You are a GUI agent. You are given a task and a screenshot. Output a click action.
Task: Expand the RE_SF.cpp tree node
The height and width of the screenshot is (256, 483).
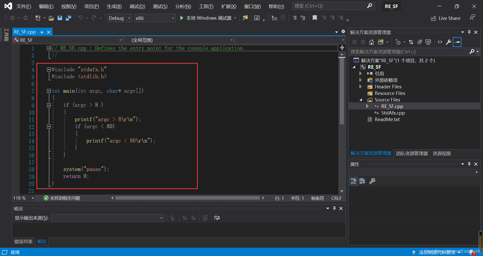coord(367,106)
